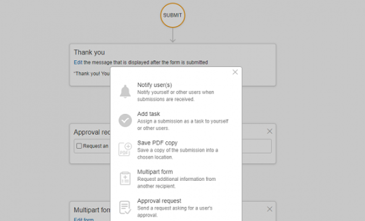The height and width of the screenshot is (221, 365).
Task: Click the checkmark icon for Add task
Action: (125, 121)
